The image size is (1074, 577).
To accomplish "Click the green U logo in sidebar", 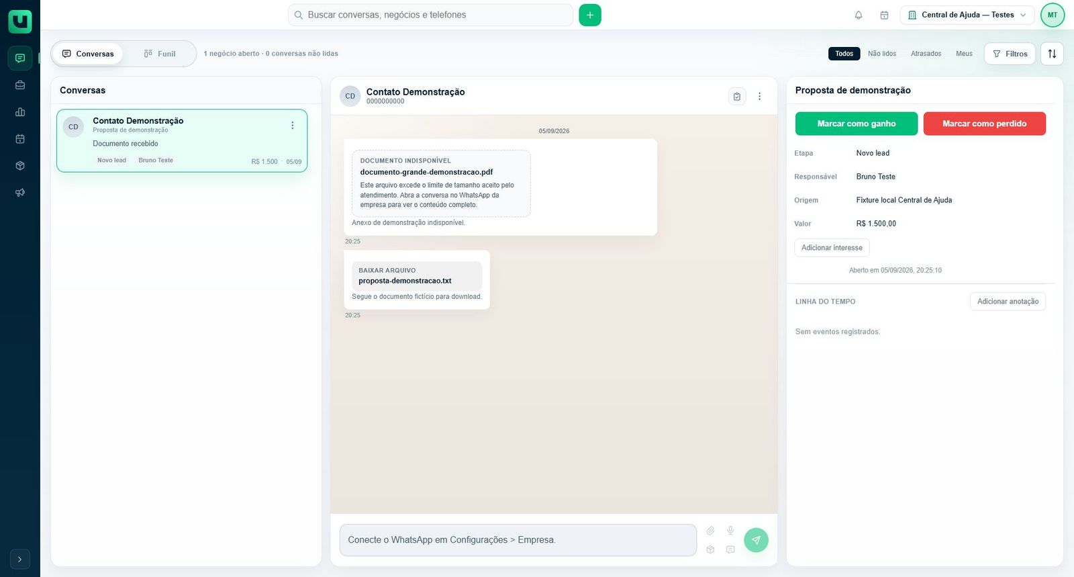I will [x=20, y=21].
